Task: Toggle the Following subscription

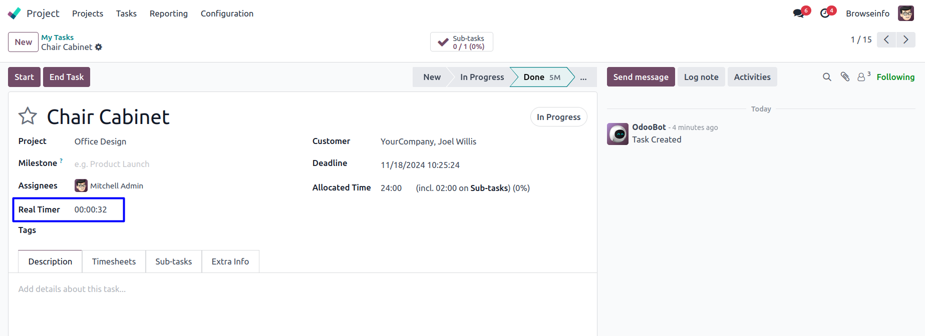Action: pos(895,77)
